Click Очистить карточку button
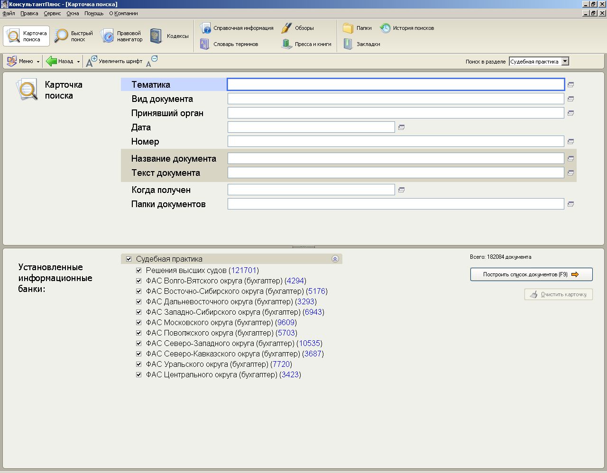The width and height of the screenshot is (607, 473). (559, 294)
